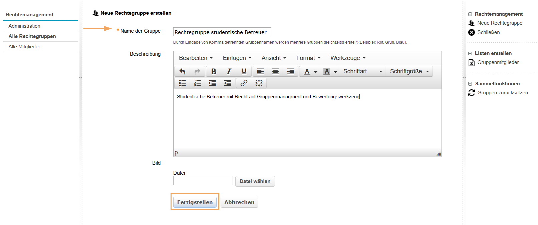Image resolution: width=538 pixels, height=225 pixels.
Task: Click the Neue Rechtegruppe link
Action: [x=500, y=23]
